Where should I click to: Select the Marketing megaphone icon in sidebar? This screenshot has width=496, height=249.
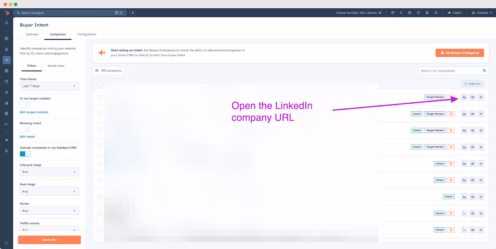7,60
